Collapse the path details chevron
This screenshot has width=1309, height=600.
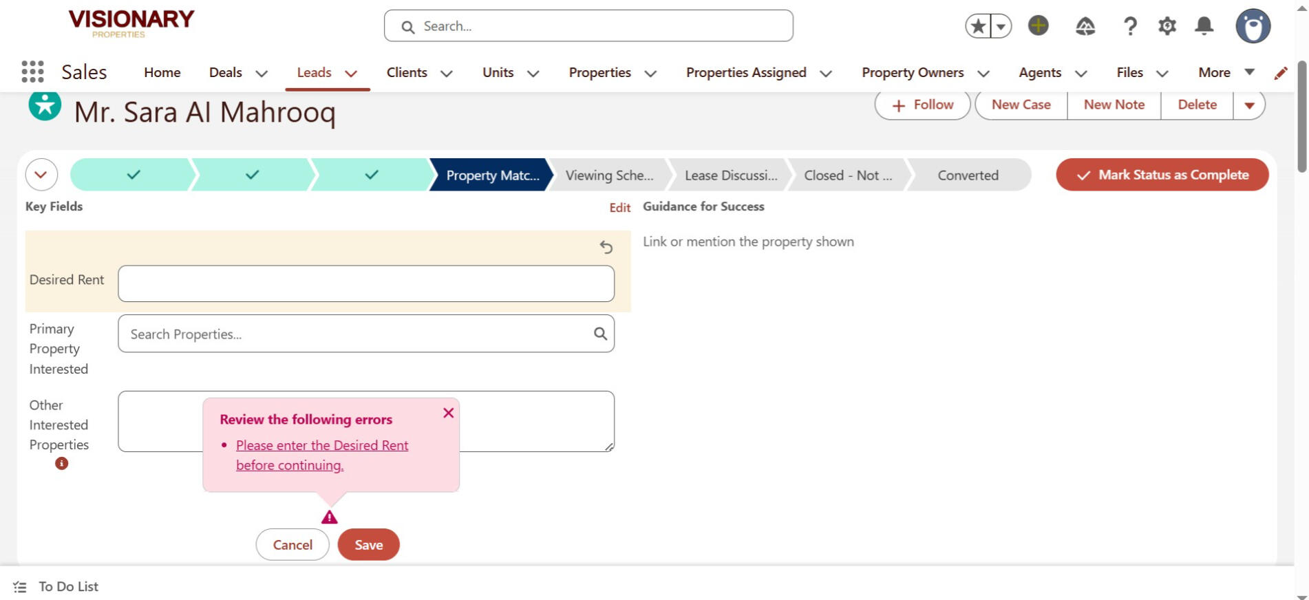[x=41, y=175]
